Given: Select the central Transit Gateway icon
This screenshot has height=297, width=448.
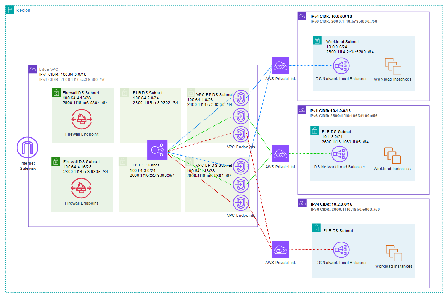Looking at the screenshot, I should pyautogui.click(x=157, y=150).
